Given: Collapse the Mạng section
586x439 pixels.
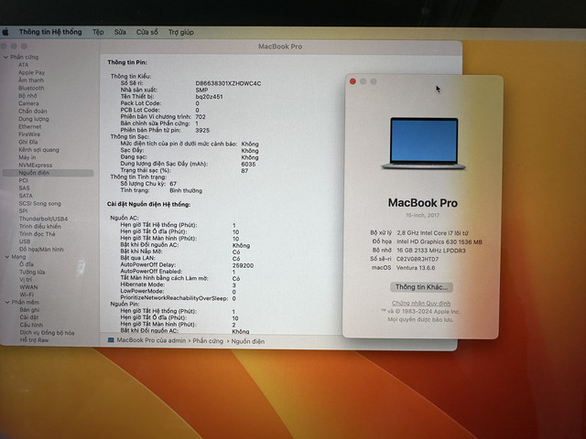Looking at the screenshot, I should (x=7, y=257).
